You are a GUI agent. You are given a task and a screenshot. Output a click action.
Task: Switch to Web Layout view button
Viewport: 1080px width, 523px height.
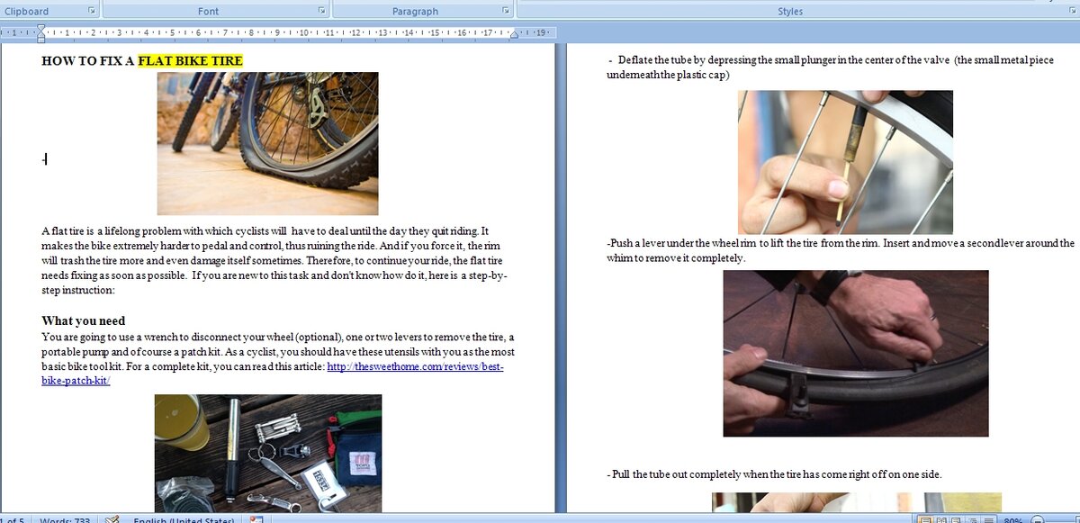957,519
